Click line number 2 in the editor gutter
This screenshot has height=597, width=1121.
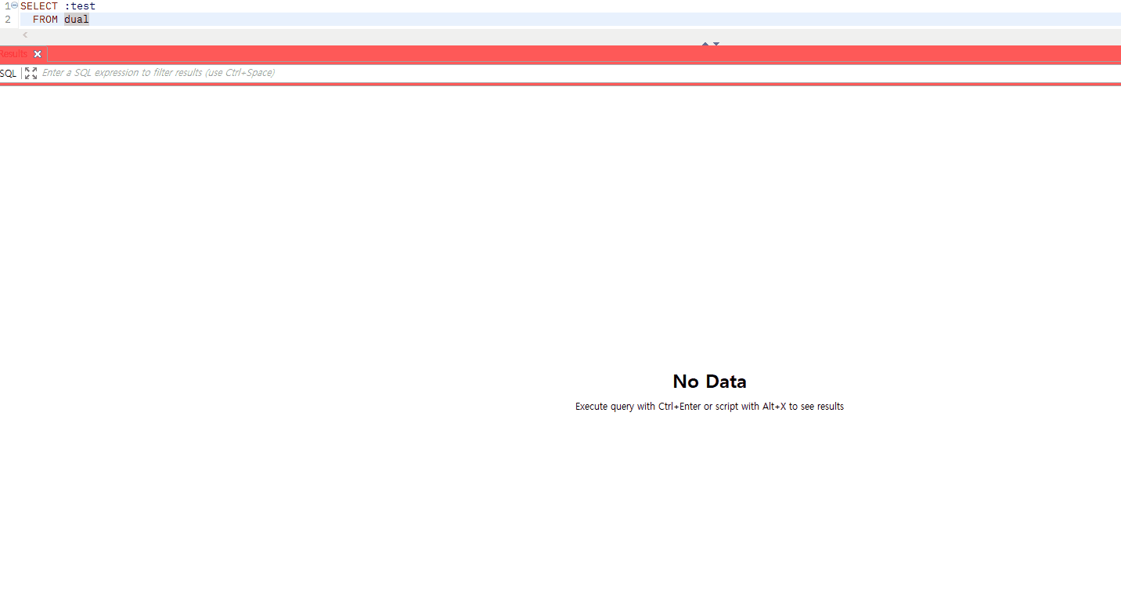point(7,19)
